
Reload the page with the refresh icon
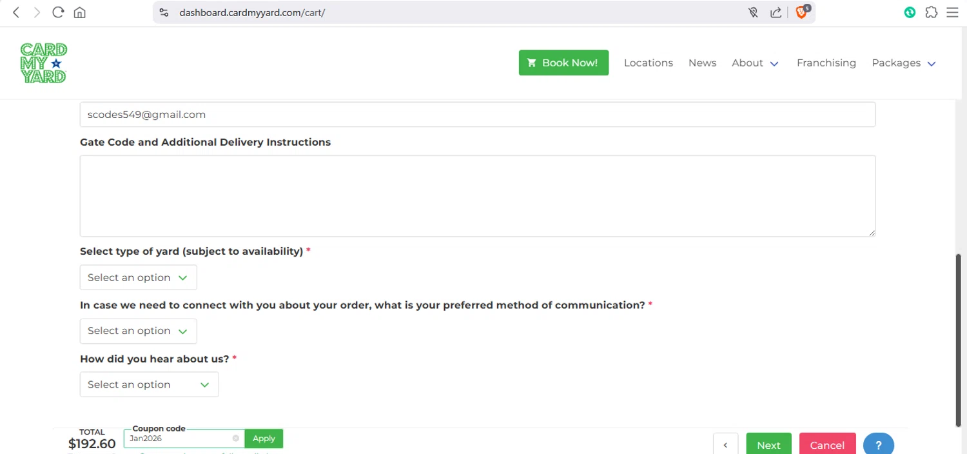coord(58,12)
